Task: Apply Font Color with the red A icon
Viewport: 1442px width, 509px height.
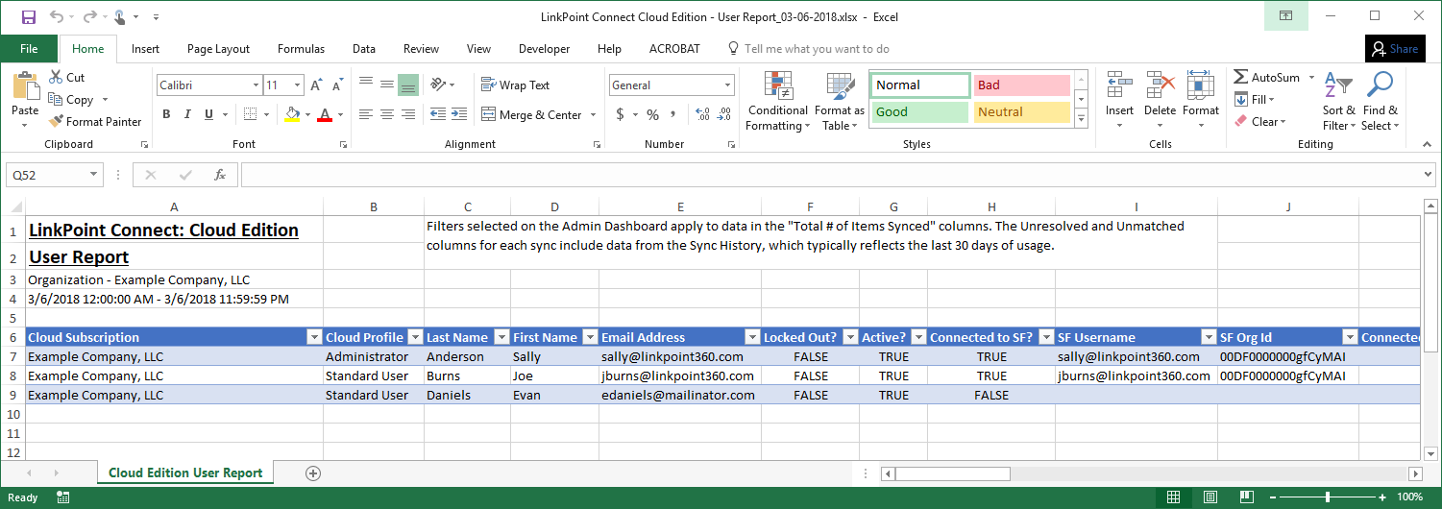Action: (324, 114)
